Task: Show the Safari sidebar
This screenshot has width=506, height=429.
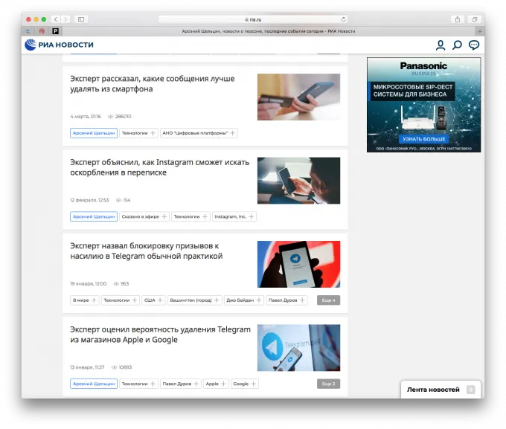Action: (81, 19)
